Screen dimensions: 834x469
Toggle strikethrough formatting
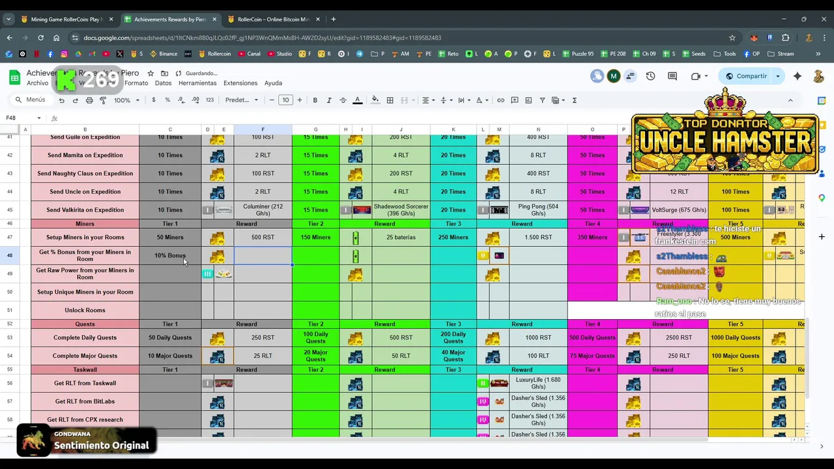343,100
